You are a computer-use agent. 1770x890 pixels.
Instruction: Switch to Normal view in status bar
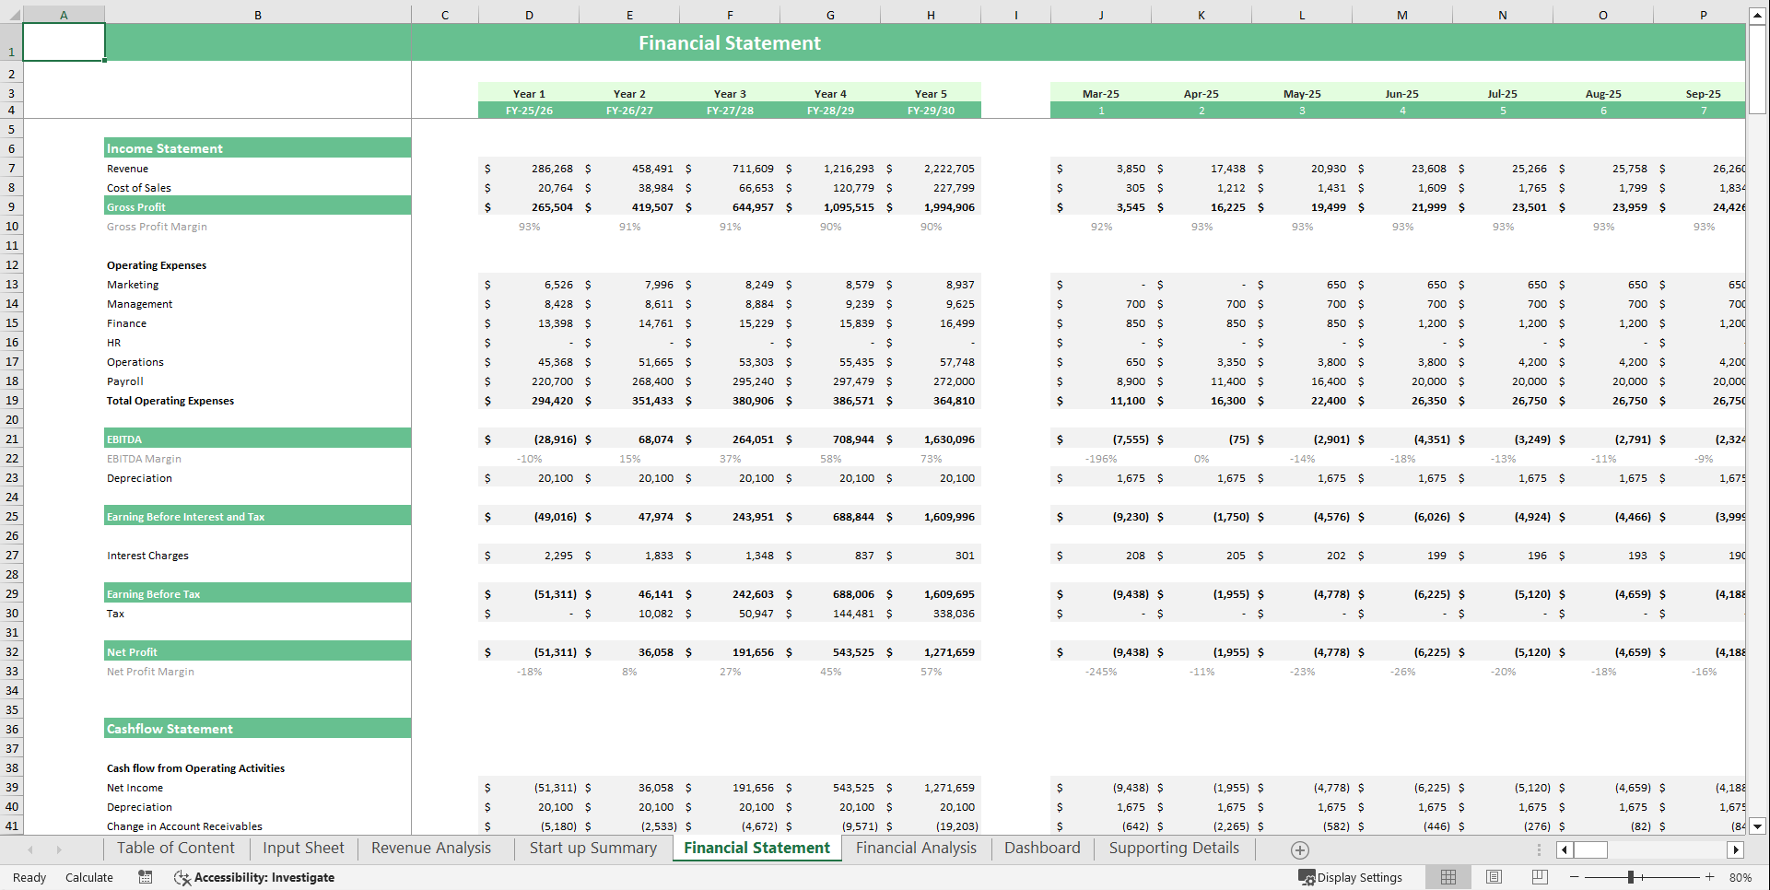1448,877
